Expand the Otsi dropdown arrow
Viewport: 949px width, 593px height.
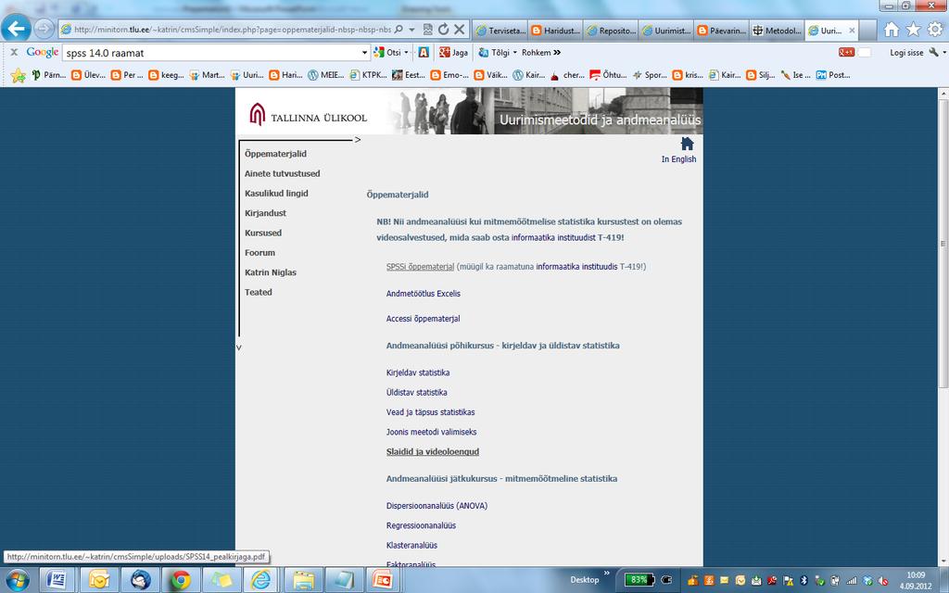pyautogui.click(x=406, y=53)
